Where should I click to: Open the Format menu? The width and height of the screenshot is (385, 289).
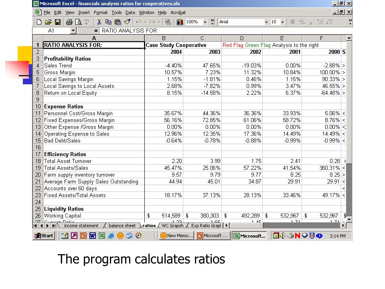coord(101,12)
